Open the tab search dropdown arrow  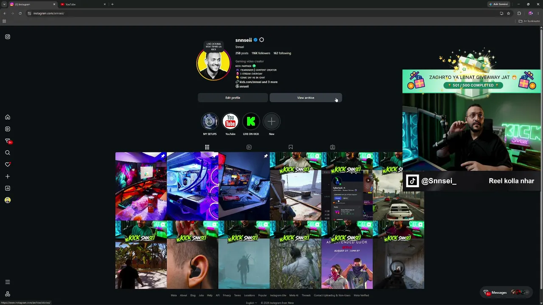[4, 4]
